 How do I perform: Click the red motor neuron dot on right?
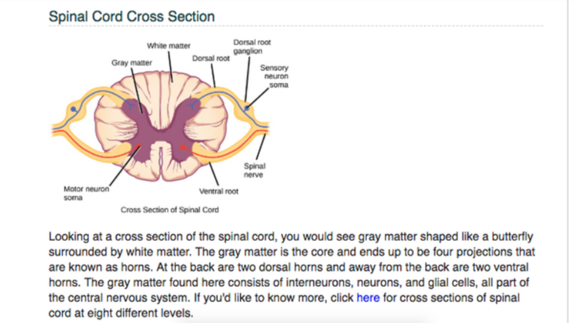click(x=183, y=147)
